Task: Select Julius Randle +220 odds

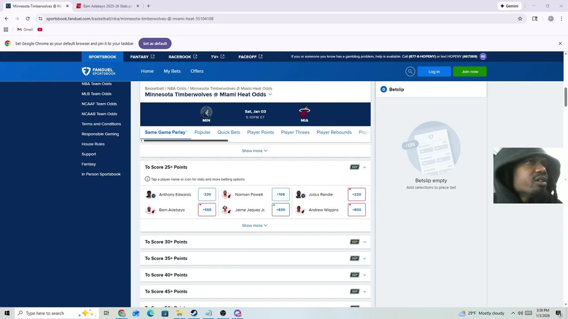Action: tap(357, 195)
